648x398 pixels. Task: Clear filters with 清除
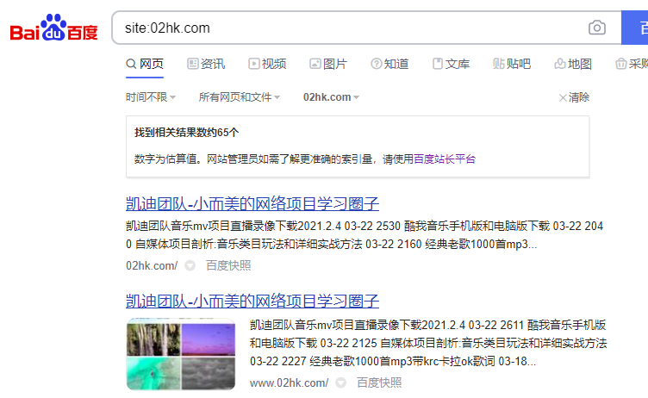click(574, 97)
